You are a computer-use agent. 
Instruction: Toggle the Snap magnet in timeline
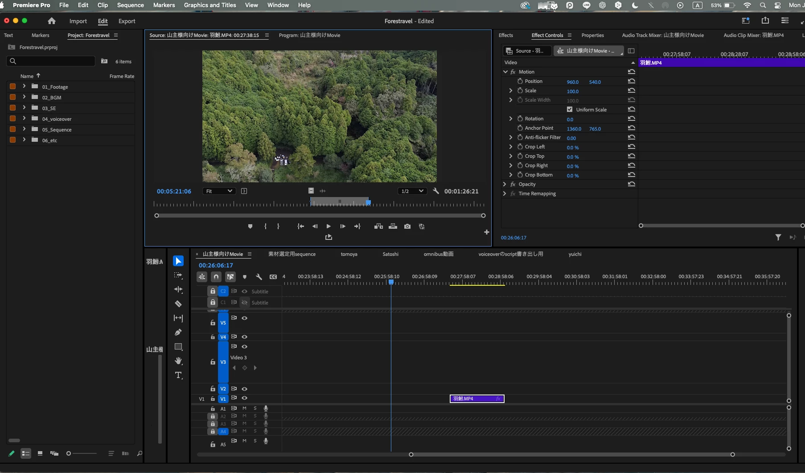[216, 277]
